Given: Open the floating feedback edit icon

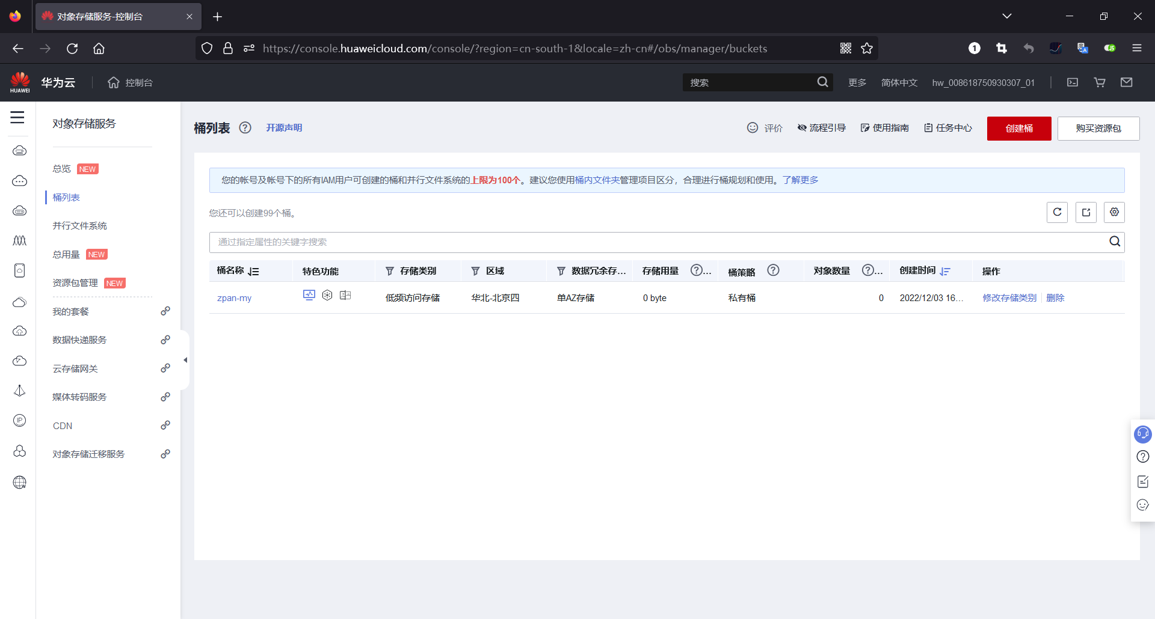Looking at the screenshot, I should click(x=1143, y=481).
